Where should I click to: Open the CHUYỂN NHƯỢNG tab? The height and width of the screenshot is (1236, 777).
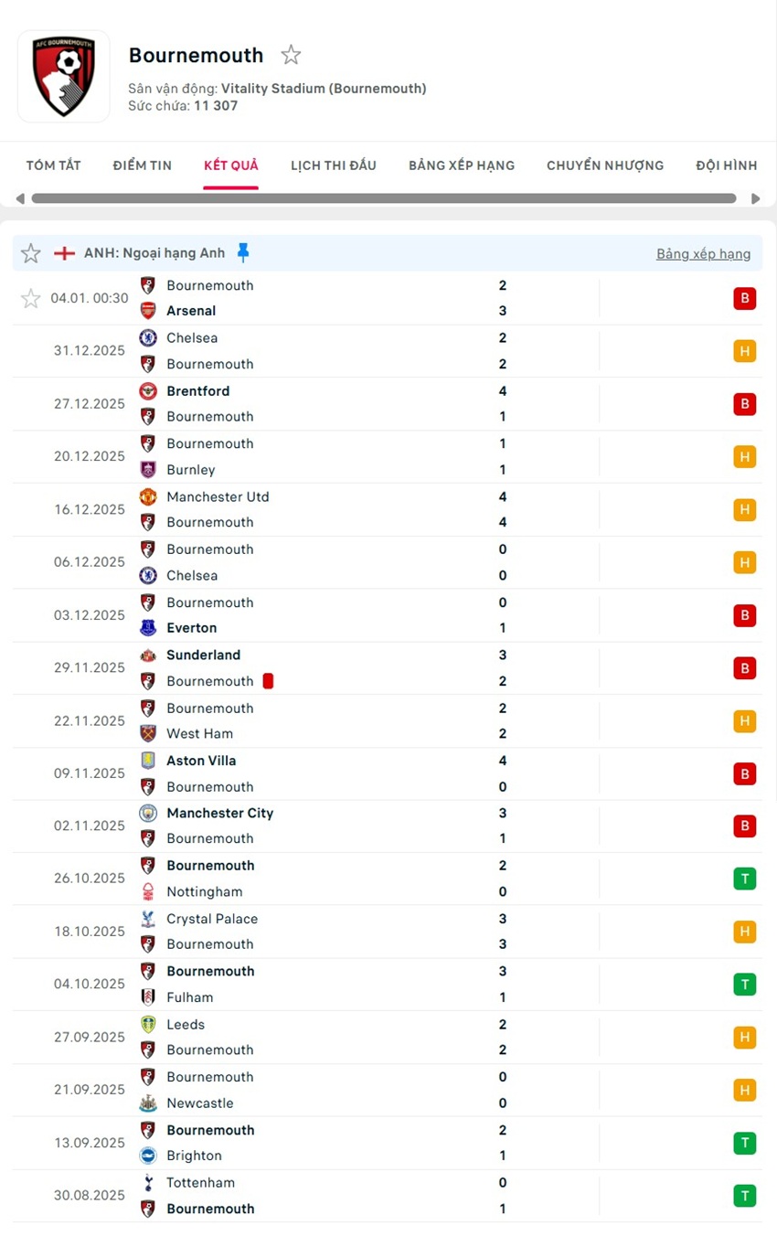coord(605,165)
